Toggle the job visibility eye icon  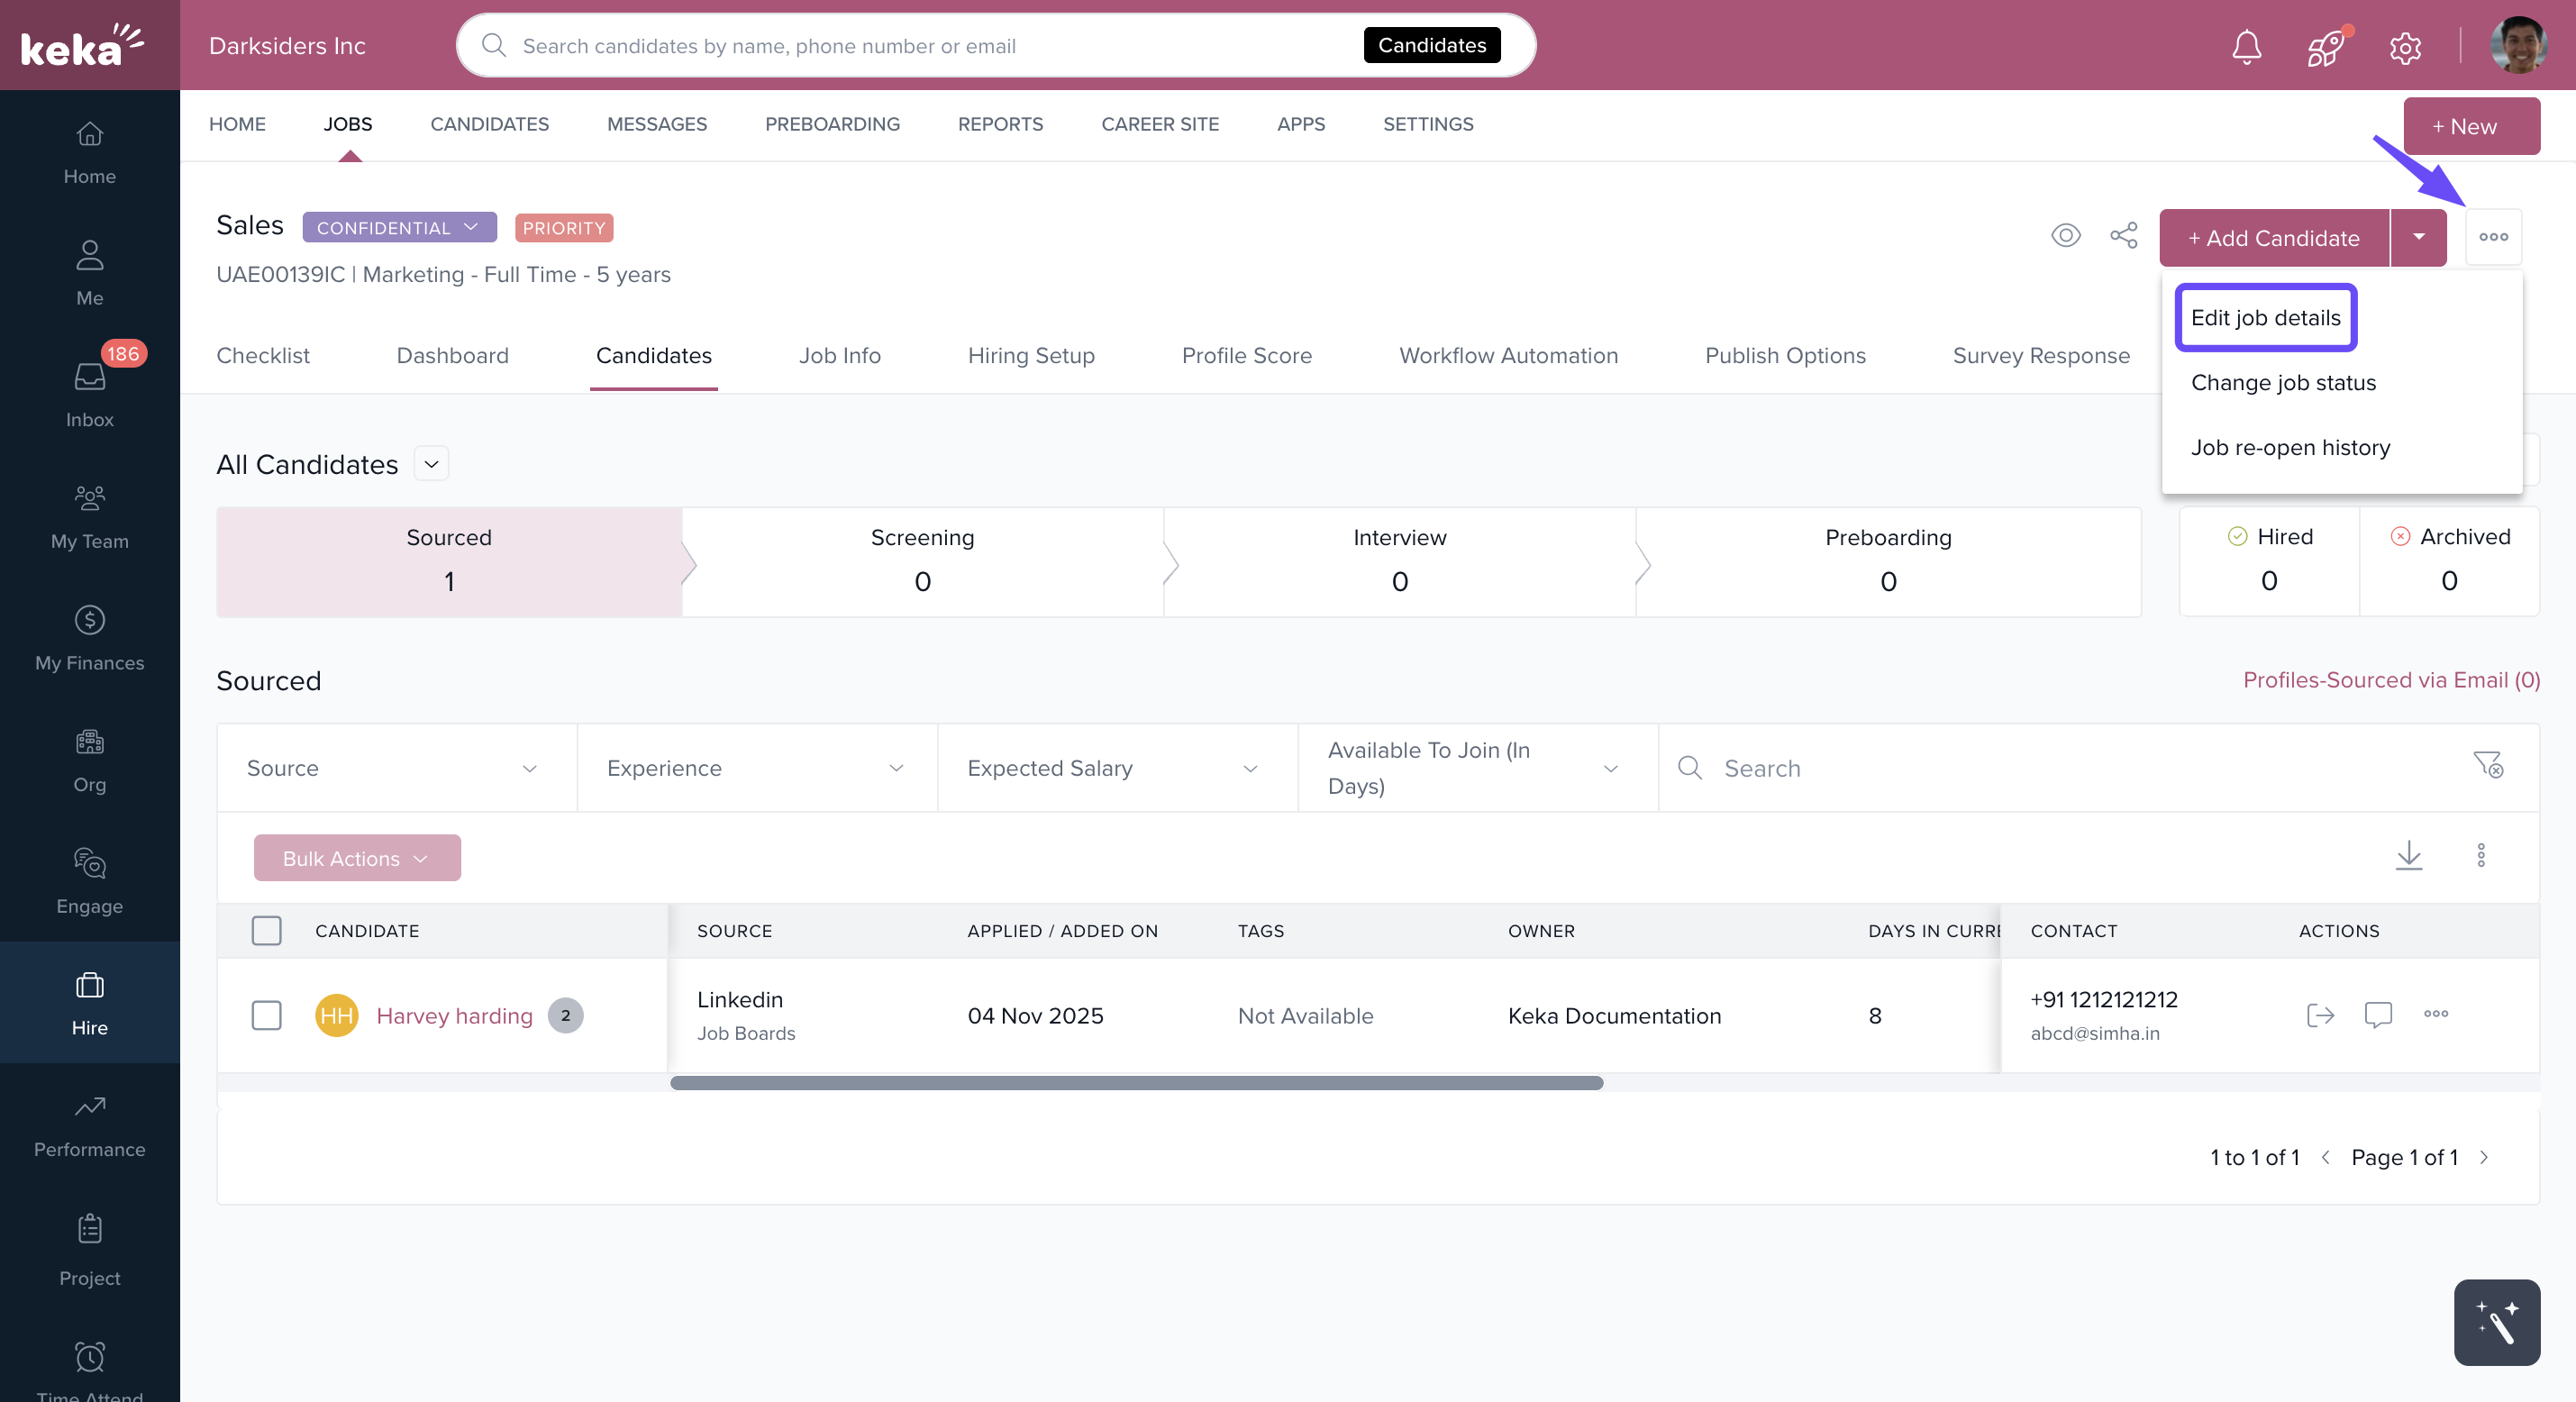point(2065,236)
